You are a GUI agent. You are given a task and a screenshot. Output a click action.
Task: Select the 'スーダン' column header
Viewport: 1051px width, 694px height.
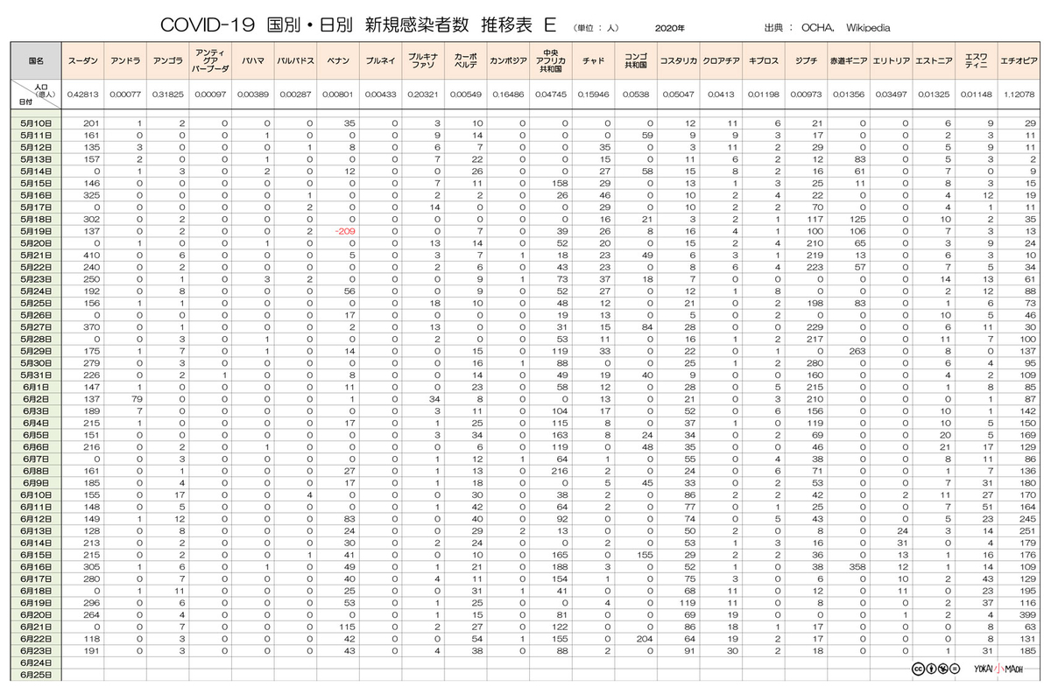(x=83, y=62)
